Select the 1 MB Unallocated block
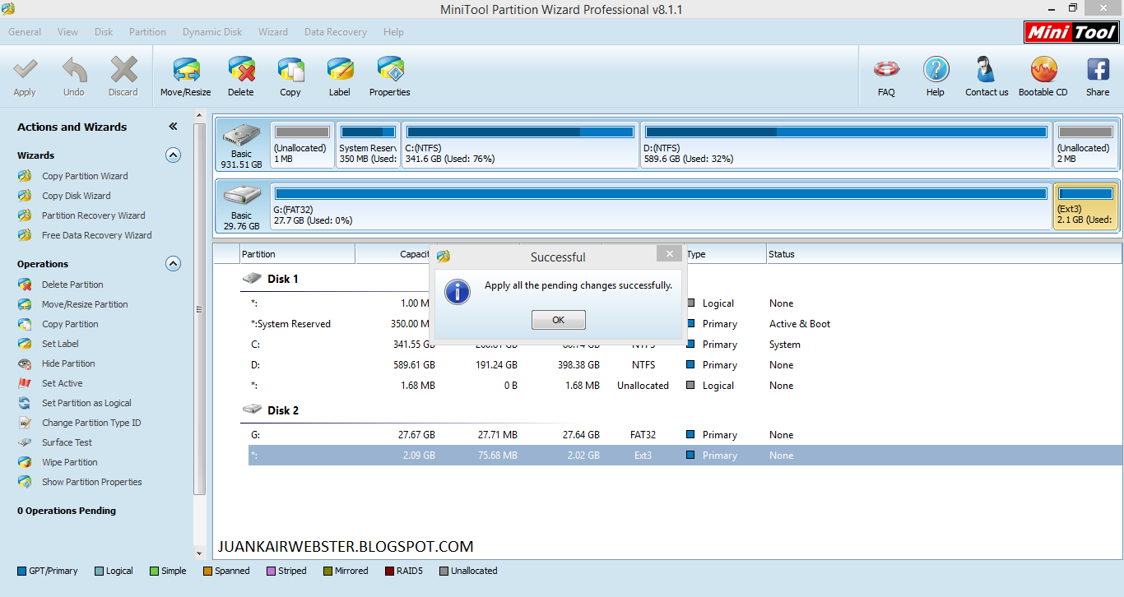The width and height of the screenshot is (1124, 597). [302, 145]
